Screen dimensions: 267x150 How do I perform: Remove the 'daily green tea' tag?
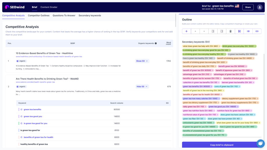pos(205,107)
